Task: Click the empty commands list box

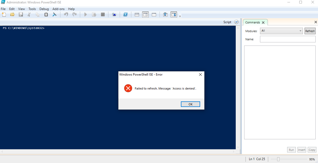Action: coord(280,92)
